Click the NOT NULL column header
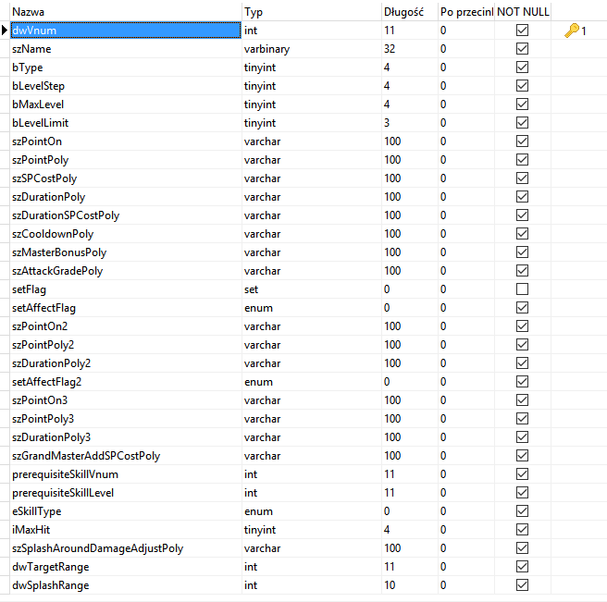The height and width of the screenshot is (602, 607). (x=523, y=12)
